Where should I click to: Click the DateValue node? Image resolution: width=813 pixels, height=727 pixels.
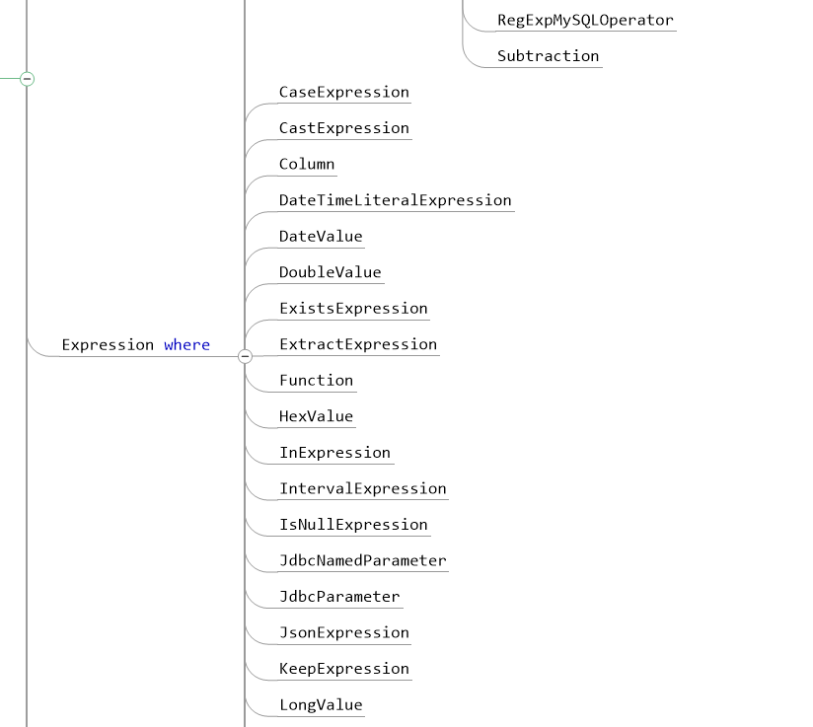(x=321, y=237)
